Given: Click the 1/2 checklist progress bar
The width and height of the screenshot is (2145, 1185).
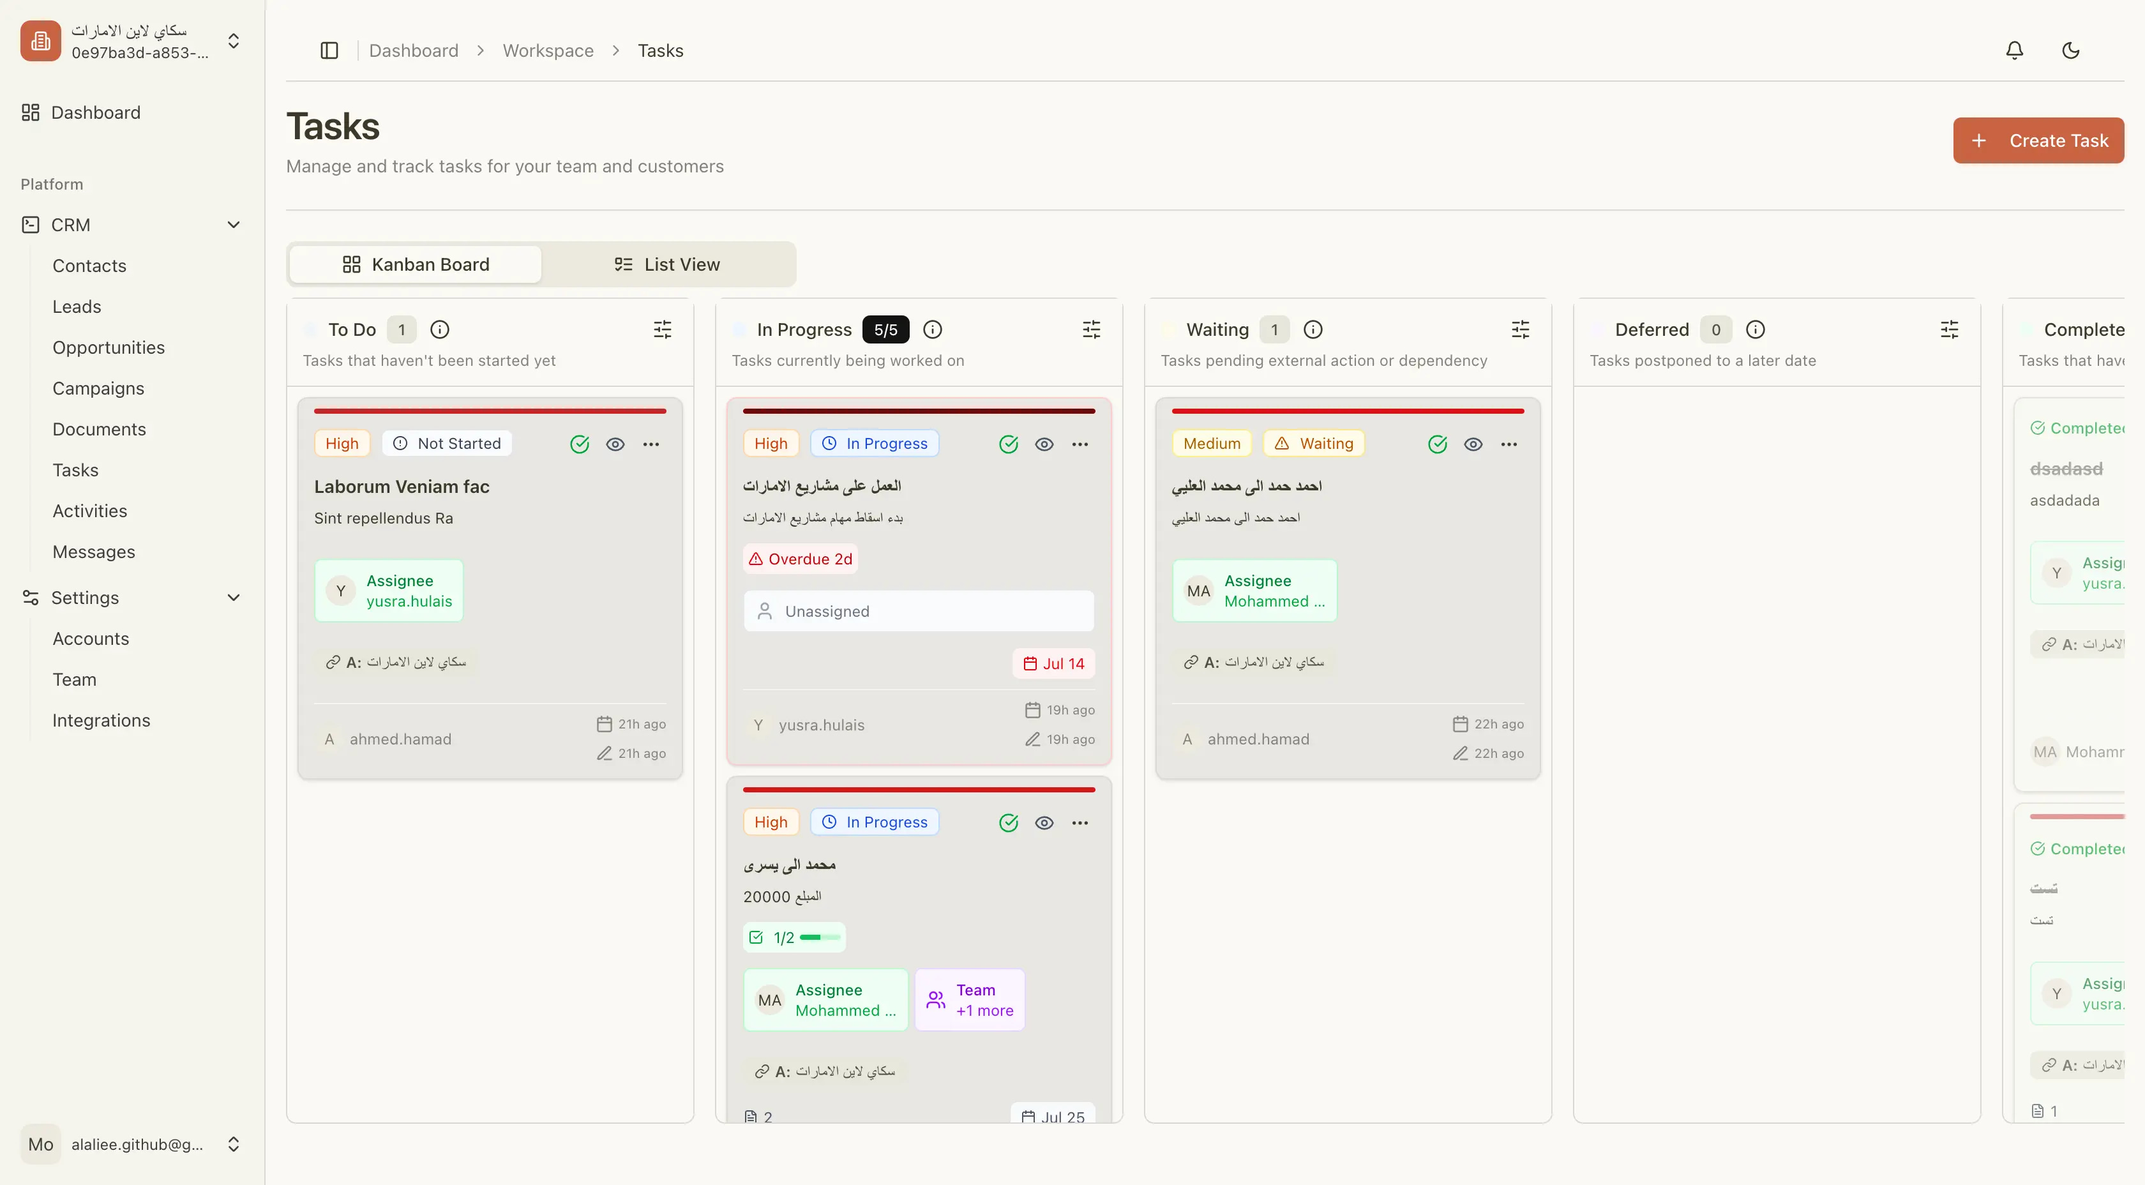Looking at the screenshot, I should [x=794, y=938].
